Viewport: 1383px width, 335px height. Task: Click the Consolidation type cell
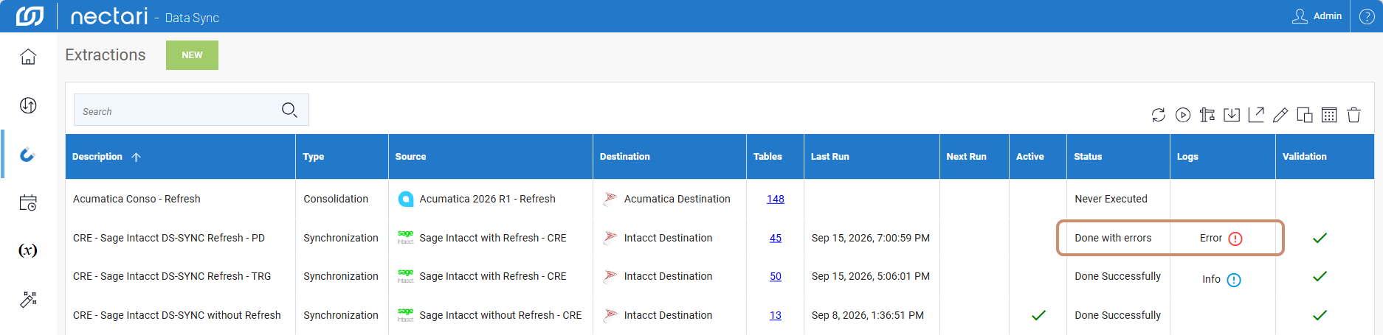(x=336, y=199)
